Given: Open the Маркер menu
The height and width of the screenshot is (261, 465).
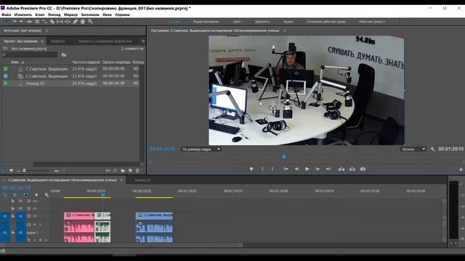Looking at the screenshot, I should [70, 14].
